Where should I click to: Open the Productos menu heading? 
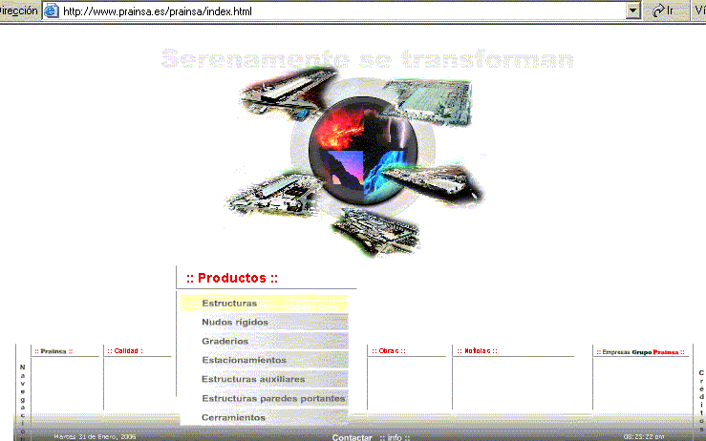232,278
